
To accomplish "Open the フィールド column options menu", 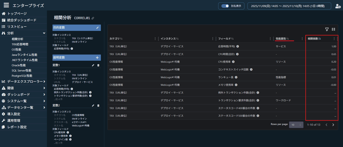I will point(269,39).
